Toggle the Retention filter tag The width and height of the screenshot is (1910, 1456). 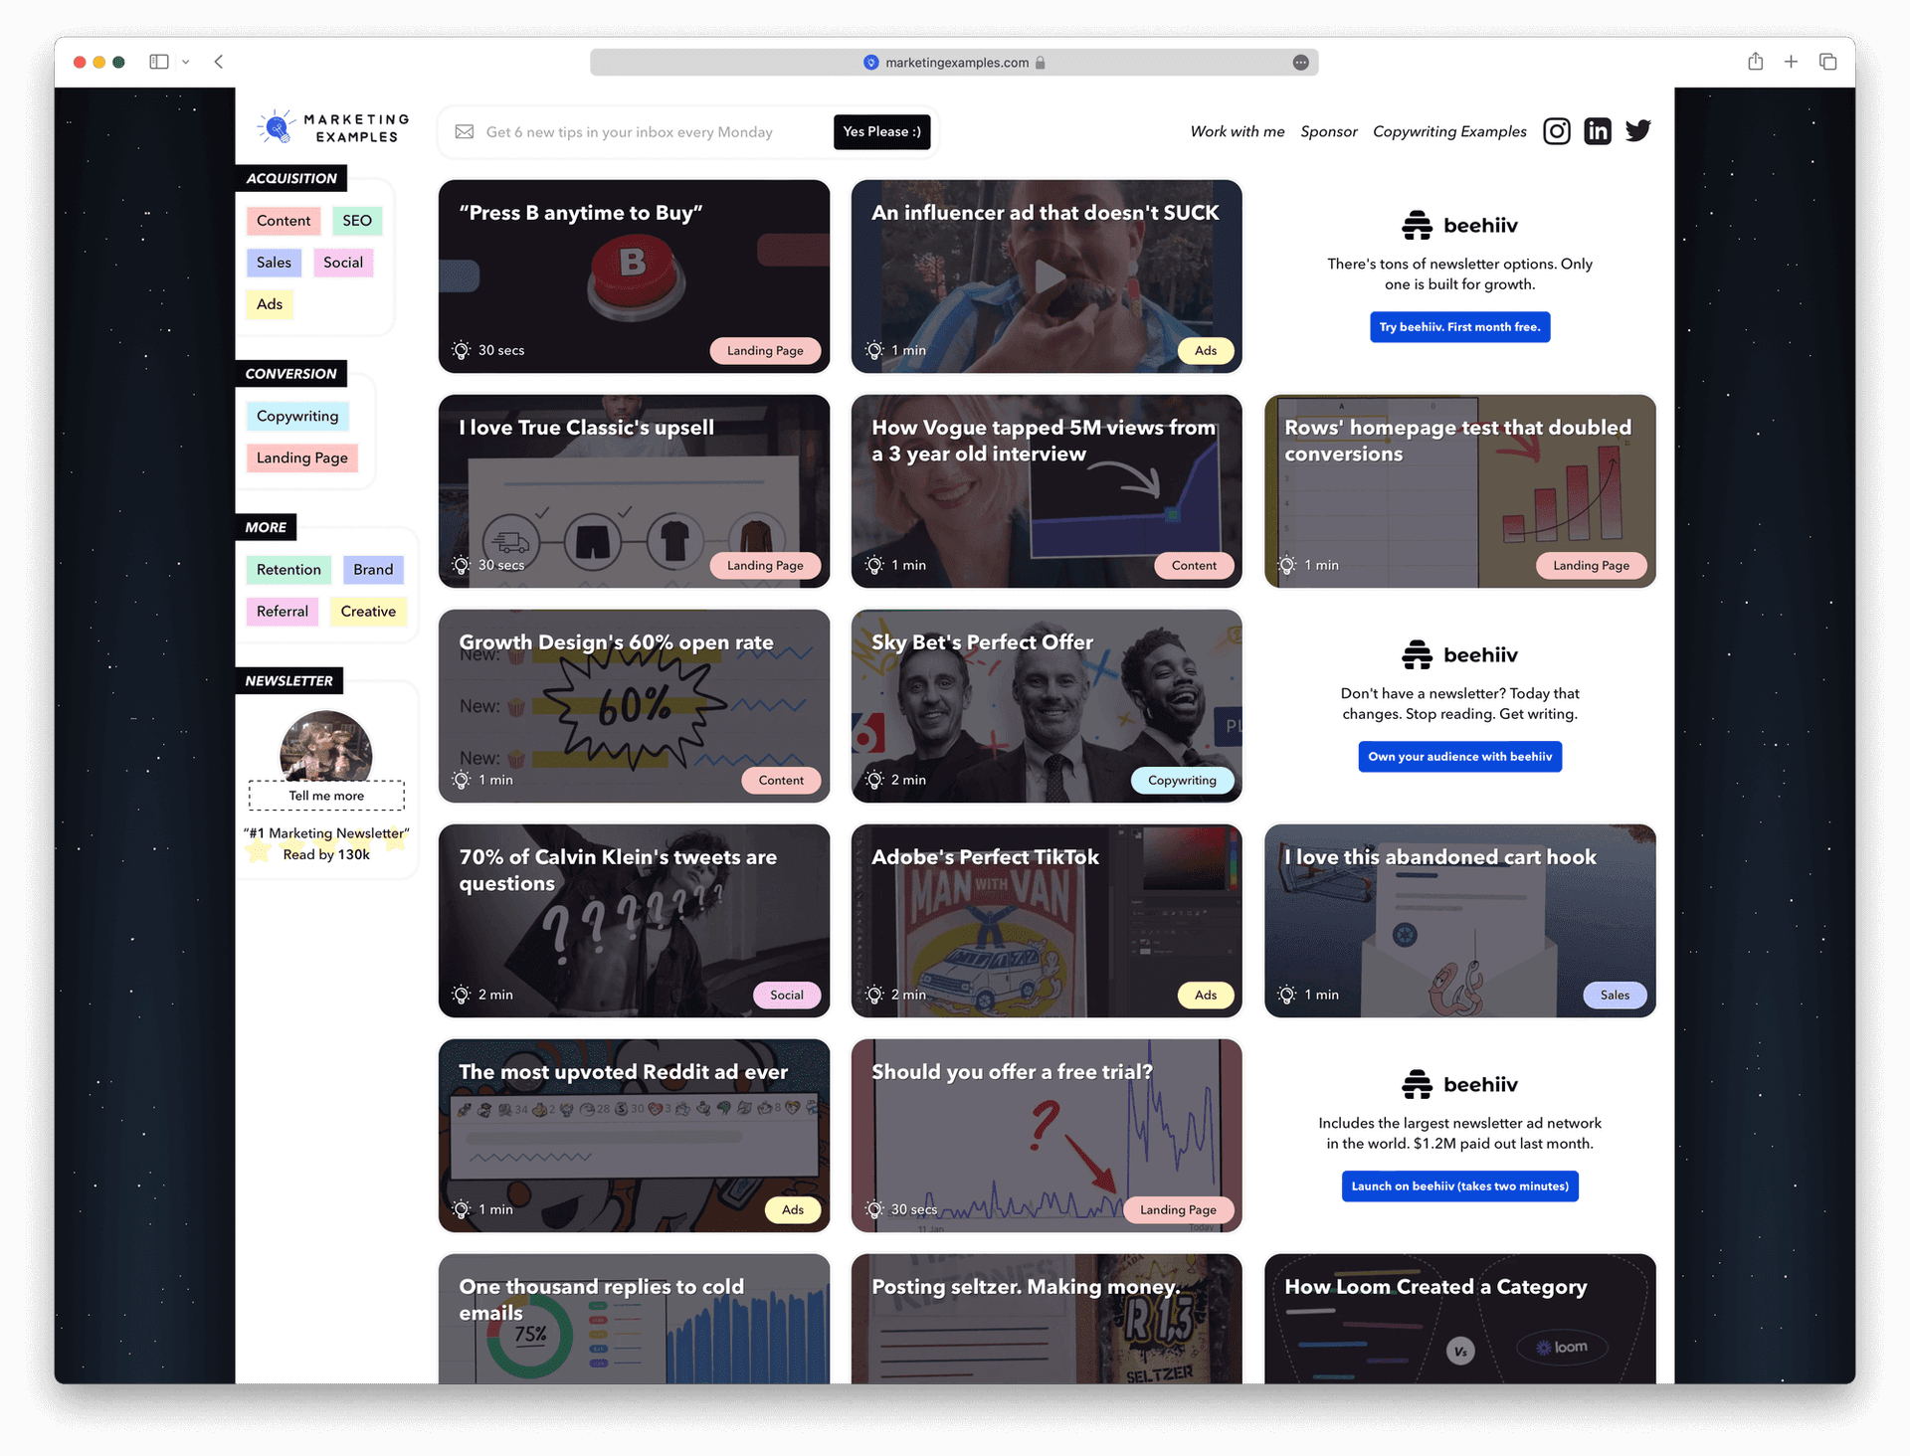pyautogui.click(x=289, y=569)
